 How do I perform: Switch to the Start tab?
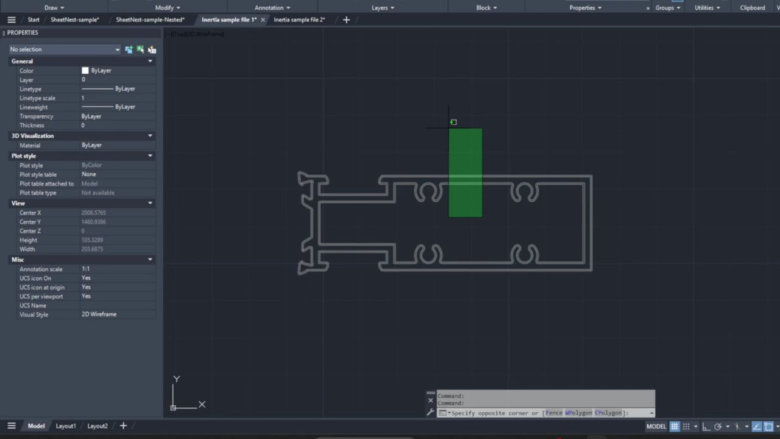pos(34,20)
